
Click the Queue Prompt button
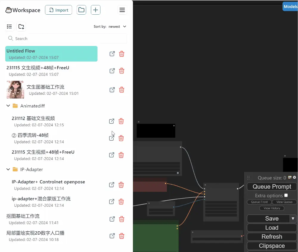coord(271,186)
